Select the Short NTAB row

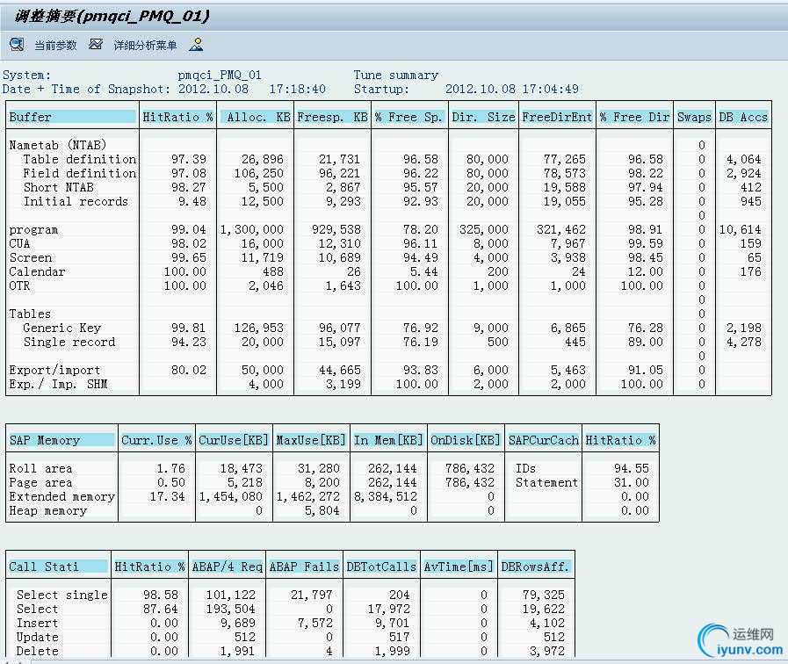(388, 187)
